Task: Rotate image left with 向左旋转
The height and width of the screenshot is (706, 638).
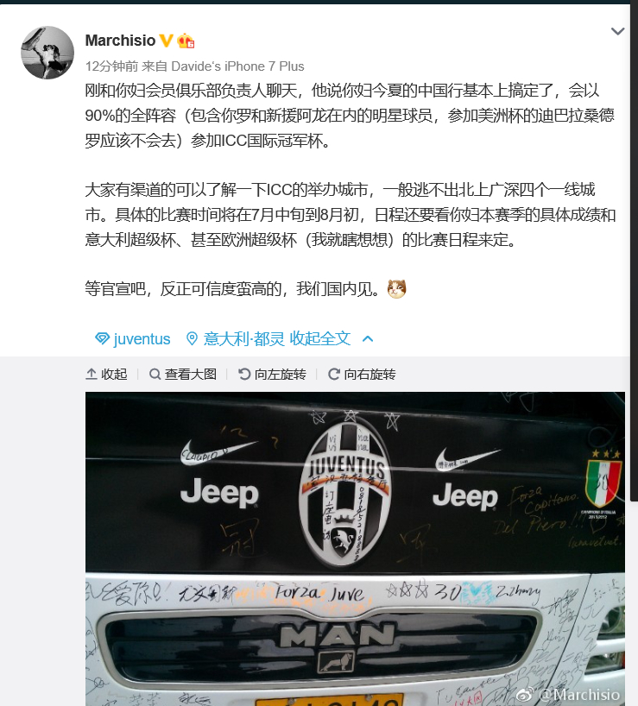Action: pyautogui.click(x=272, y=375)
